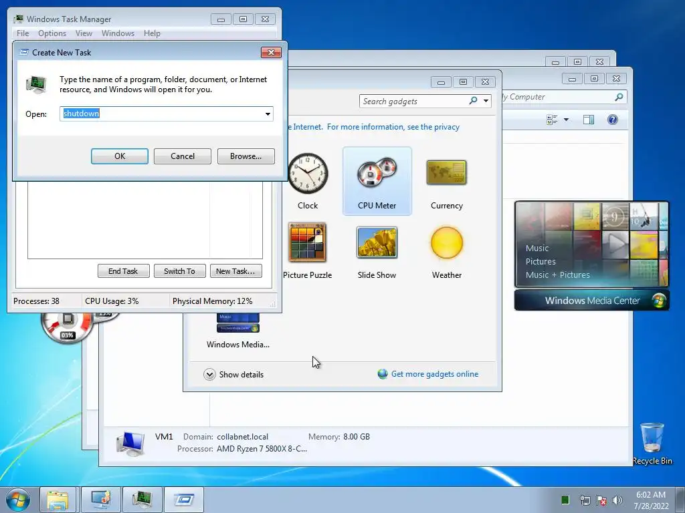Switch to Task Manager taskbar button
The width and height of the screenshot is (685, 513).
point(142,500)
